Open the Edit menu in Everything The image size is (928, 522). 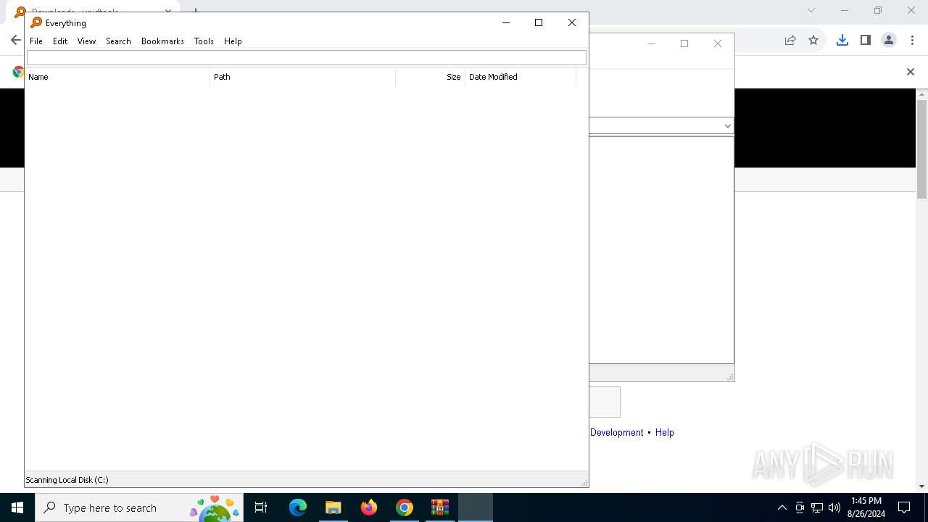coord(60,41)
